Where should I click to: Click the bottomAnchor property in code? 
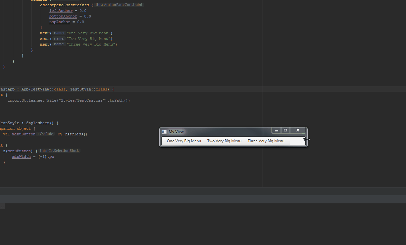[x=63, y=16]
